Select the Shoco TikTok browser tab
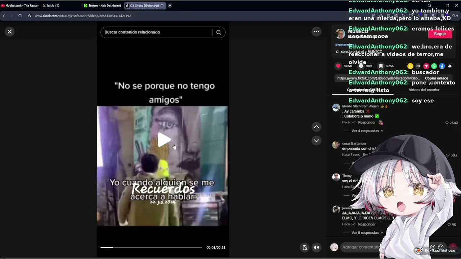The width and height of the screenshot is (461, 259). tap(145, 6)
